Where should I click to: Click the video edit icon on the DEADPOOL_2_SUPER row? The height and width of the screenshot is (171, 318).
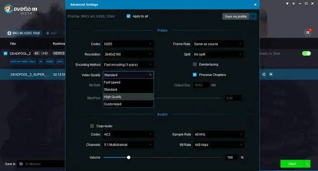tap(264, 74)
